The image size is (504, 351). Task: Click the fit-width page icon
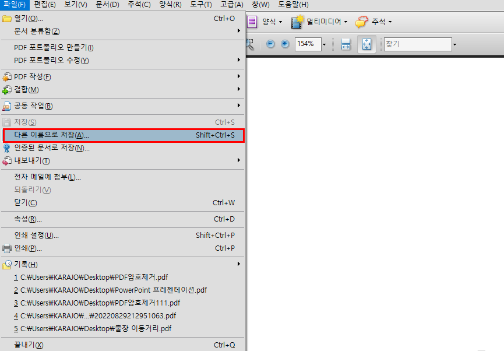(346, 44)
